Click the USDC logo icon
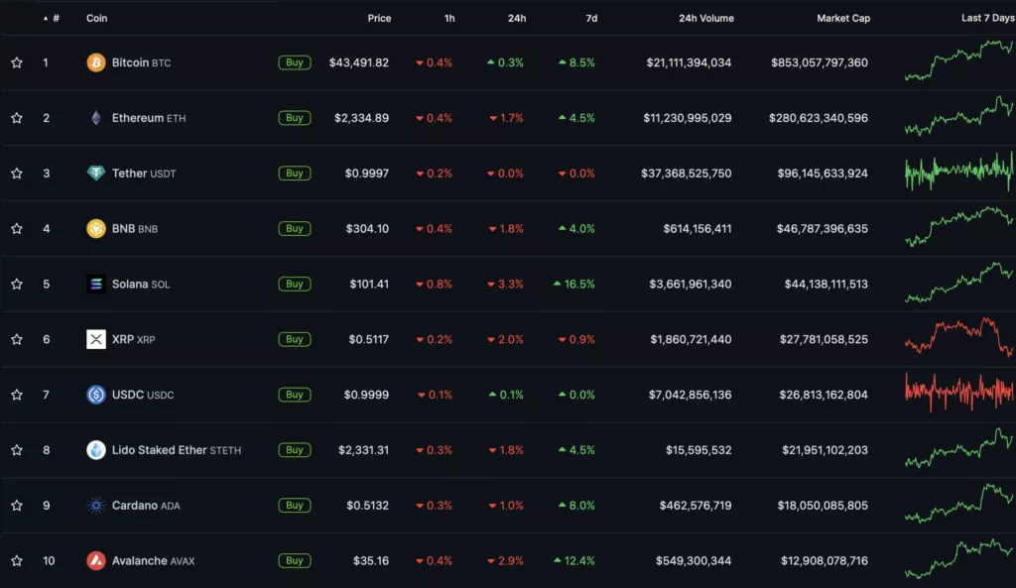Viewport: 1016px width, 588px height. 96,395
